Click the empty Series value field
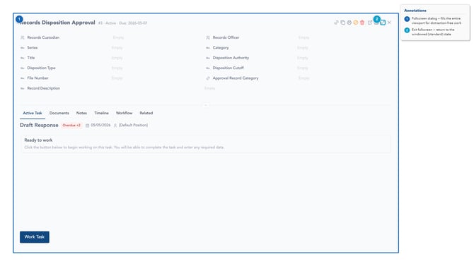 (117, 48)
